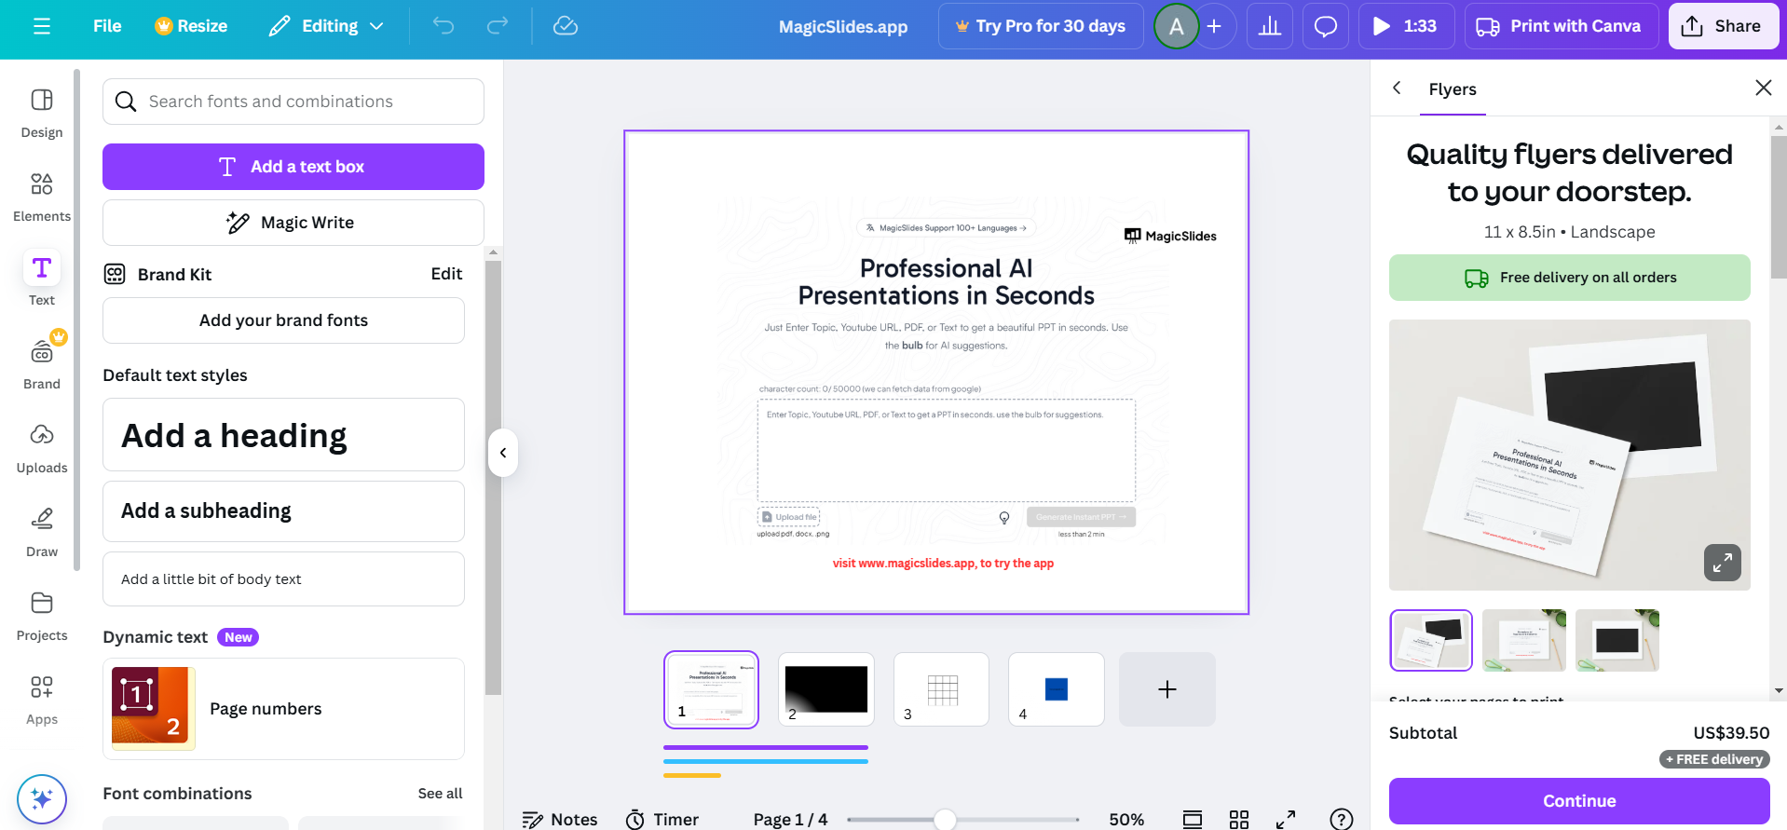Add dynamic Page numbers
Image resolution: width=1787 pixels, height=830 pixels.
[283, 709]
